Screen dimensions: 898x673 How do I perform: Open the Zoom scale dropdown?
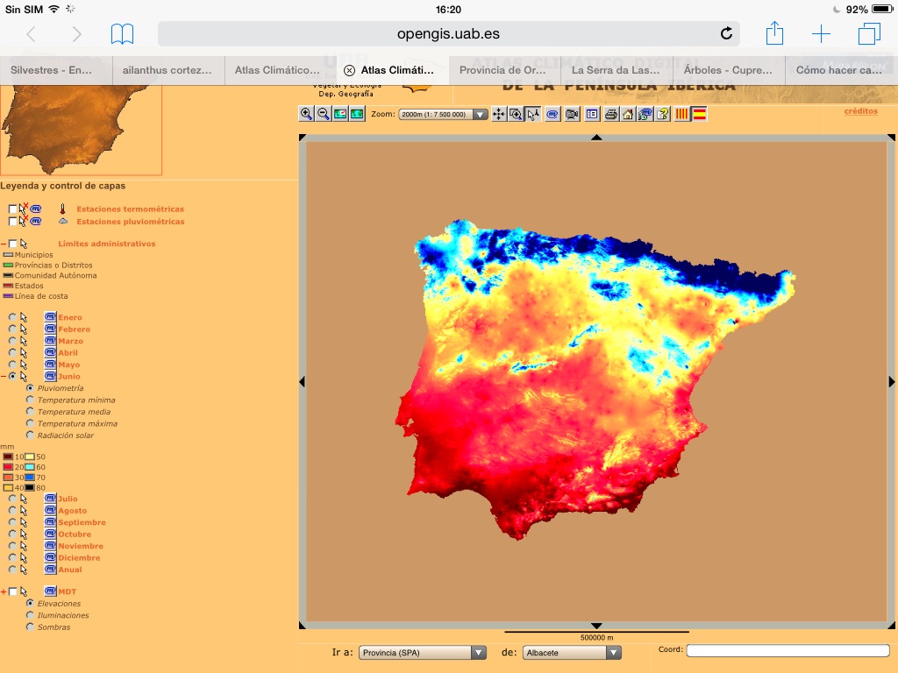(x=443, y=114)
